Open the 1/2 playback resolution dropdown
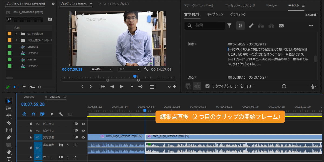Viewport: 324px width, 162px height. (129, 69)
